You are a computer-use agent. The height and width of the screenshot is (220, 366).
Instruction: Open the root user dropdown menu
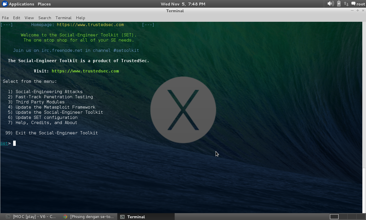pyautogui.click(x=360, y=4)
